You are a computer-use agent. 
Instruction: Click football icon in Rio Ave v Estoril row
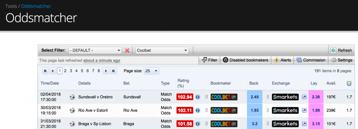(72, 110)
